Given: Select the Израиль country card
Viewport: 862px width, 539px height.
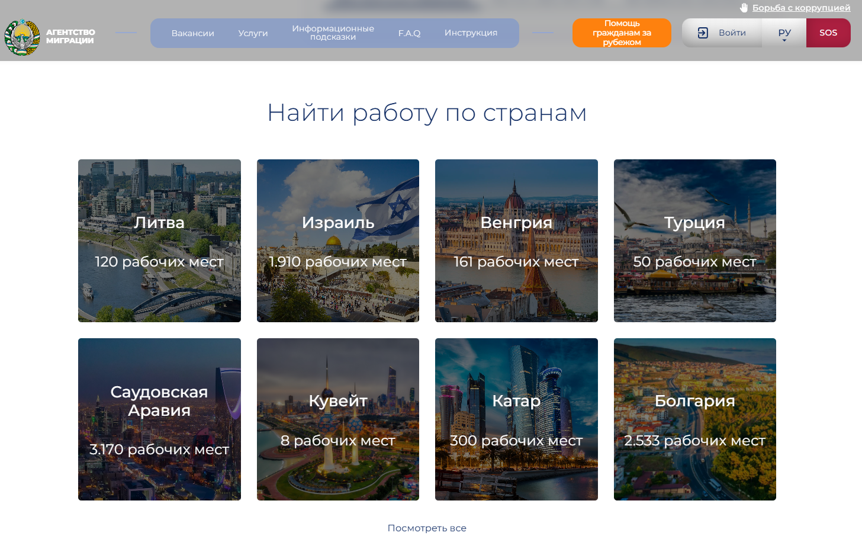Looking at the screenshot, I should click(338, 240).
